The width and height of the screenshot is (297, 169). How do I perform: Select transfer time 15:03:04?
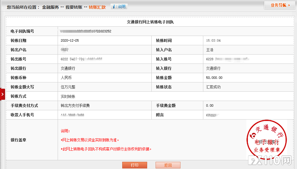[213, 40]
